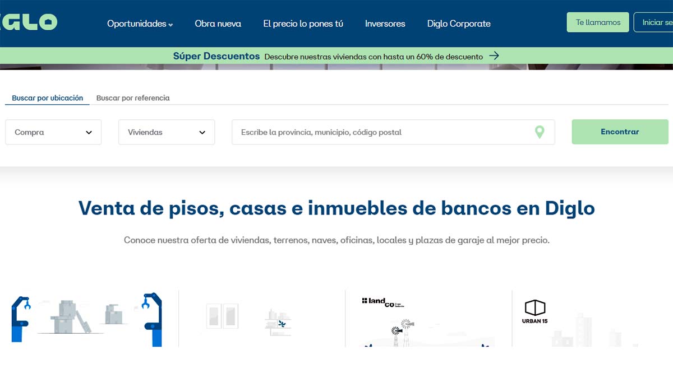Viewport: 673px width, 378px height.
Task: Open the Urban 15 logo card
Action: coord(534,312)
